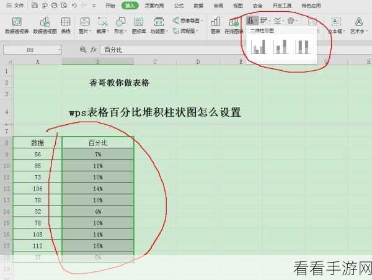Switch to the 页面布局 Page Layout tab
This screenshot has height=280, width=372.
point(154,6)
